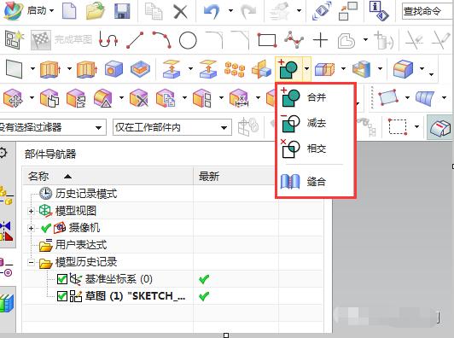This screenshot has width=454, height=338.
Task: Click the Copy Face icon
Action: tap(166, 98)
